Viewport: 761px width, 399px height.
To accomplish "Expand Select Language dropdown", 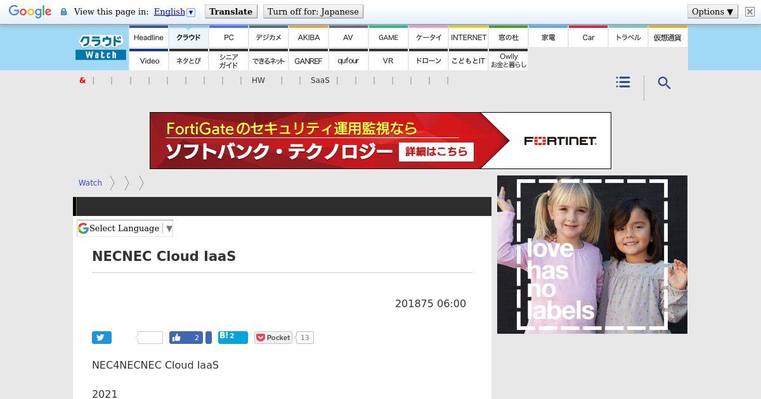I will 125,229.
